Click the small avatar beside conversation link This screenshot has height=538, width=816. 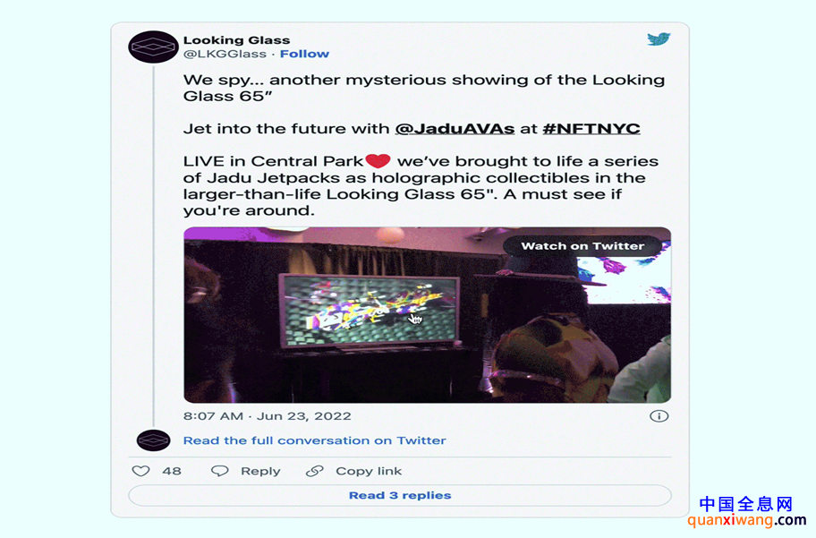[x=154, y=440]
